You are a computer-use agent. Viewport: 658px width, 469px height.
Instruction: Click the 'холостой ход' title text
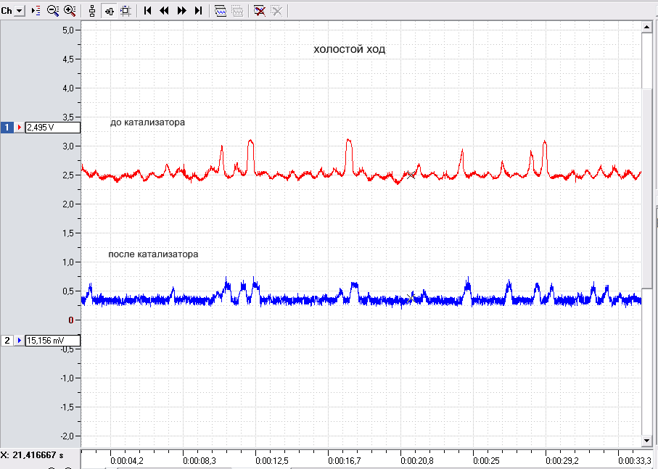(349, 49)
